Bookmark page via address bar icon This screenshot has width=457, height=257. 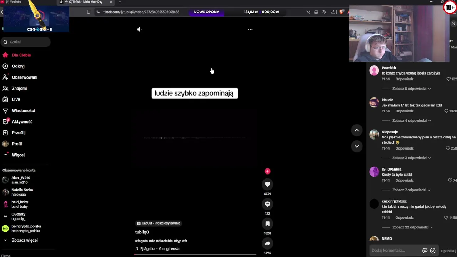point(89,12)
